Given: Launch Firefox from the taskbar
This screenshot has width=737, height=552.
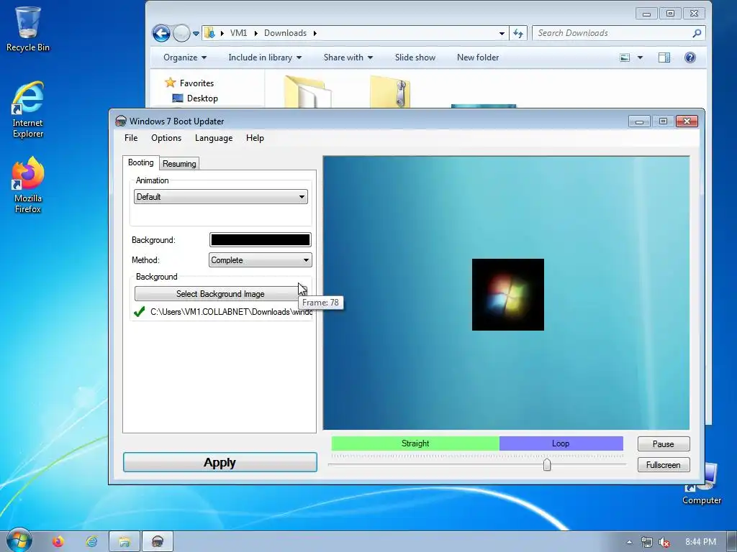Looking at the screenshot, I should (x=58, y=542).
